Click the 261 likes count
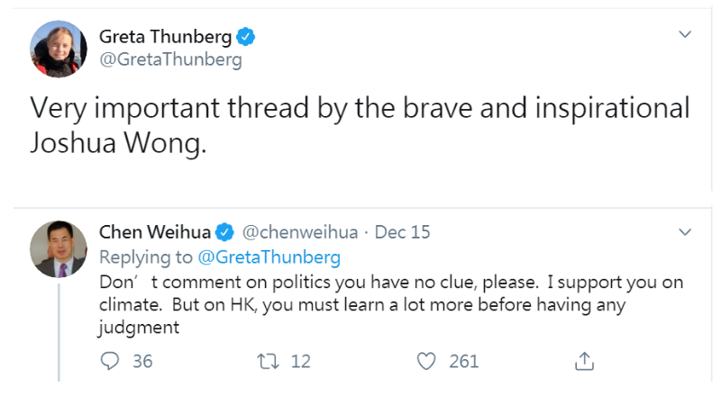 coord(463,361)
